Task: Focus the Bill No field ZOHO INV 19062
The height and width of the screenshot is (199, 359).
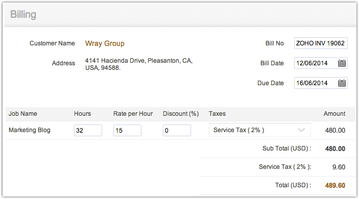Action: [321, 43]
